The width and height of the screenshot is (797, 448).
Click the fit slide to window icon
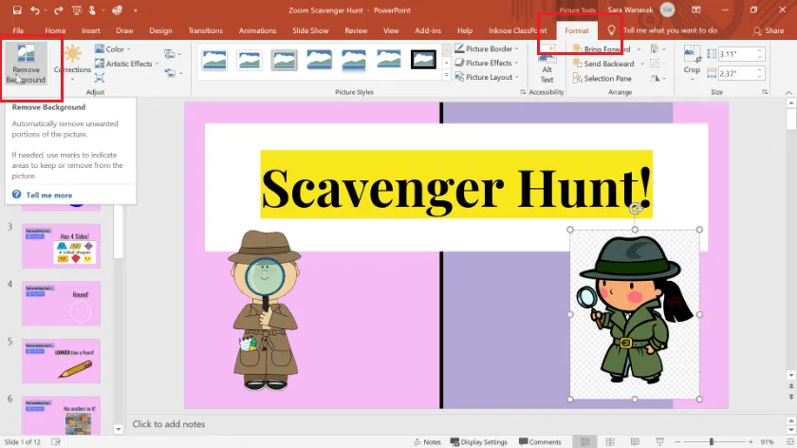(789, 442)
